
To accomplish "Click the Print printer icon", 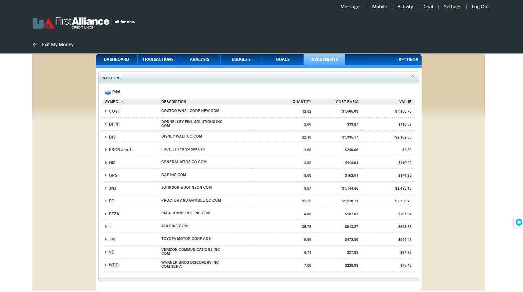I will tap(108, 92).
